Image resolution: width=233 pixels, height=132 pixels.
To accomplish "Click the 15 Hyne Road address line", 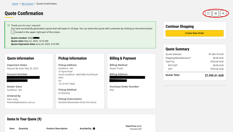I will tap(65, 71).
